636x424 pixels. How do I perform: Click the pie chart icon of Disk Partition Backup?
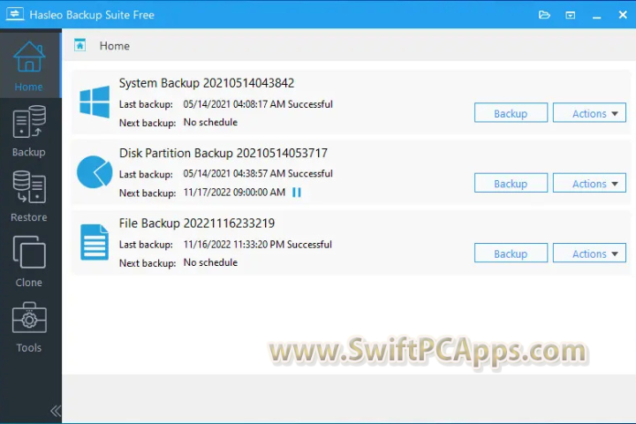(95, 171)
